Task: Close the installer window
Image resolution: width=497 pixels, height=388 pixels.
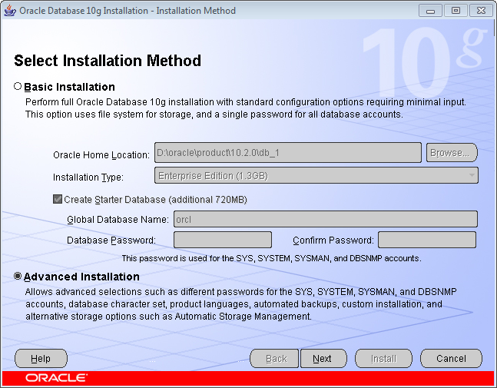Action: (x=481, y=11)
